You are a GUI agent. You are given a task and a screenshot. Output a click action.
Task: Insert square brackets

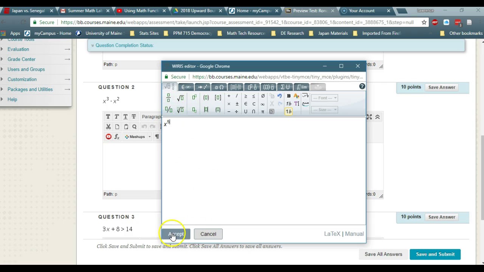click(x=218, y=98)
